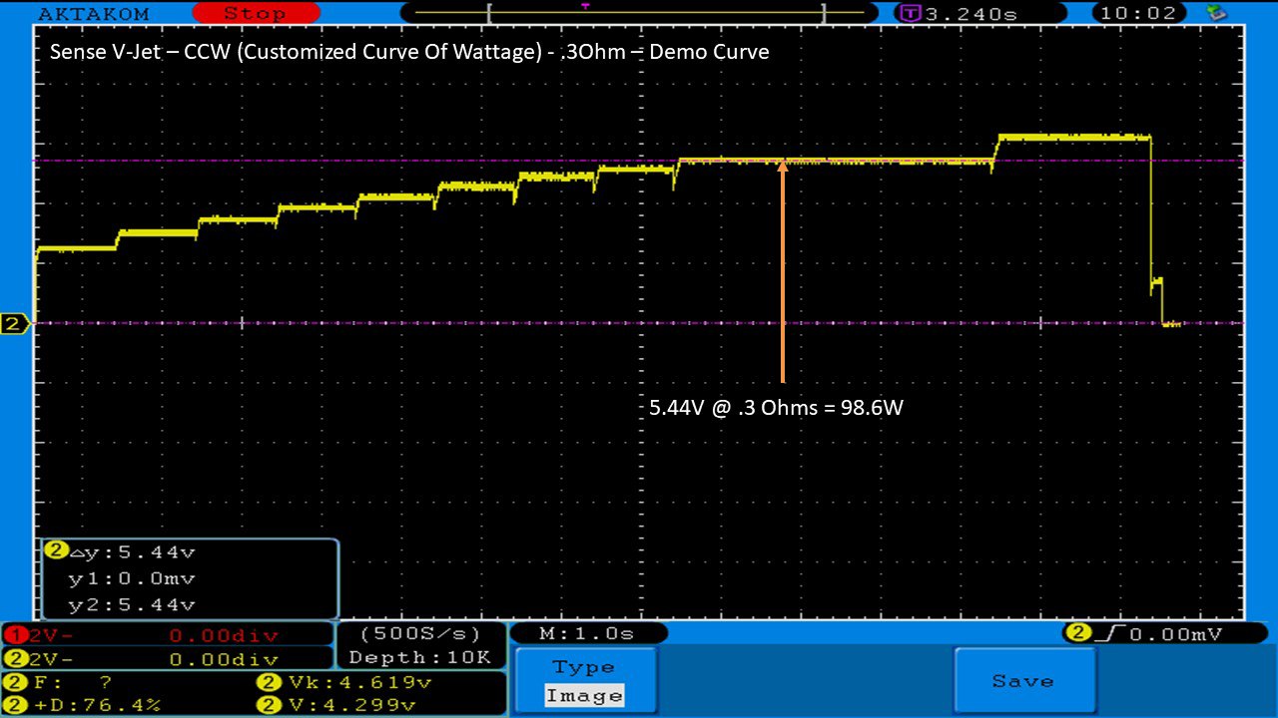This screenshot has height=718, width=1278.
Task: Click the rising edge trigger icon
Action: coord(1106,633)
